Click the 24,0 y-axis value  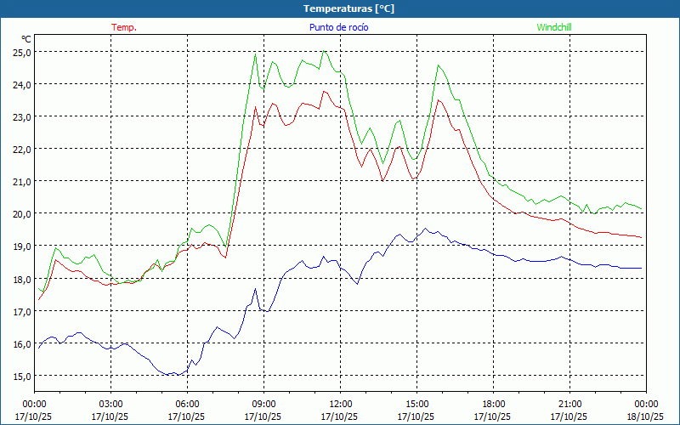21,84
